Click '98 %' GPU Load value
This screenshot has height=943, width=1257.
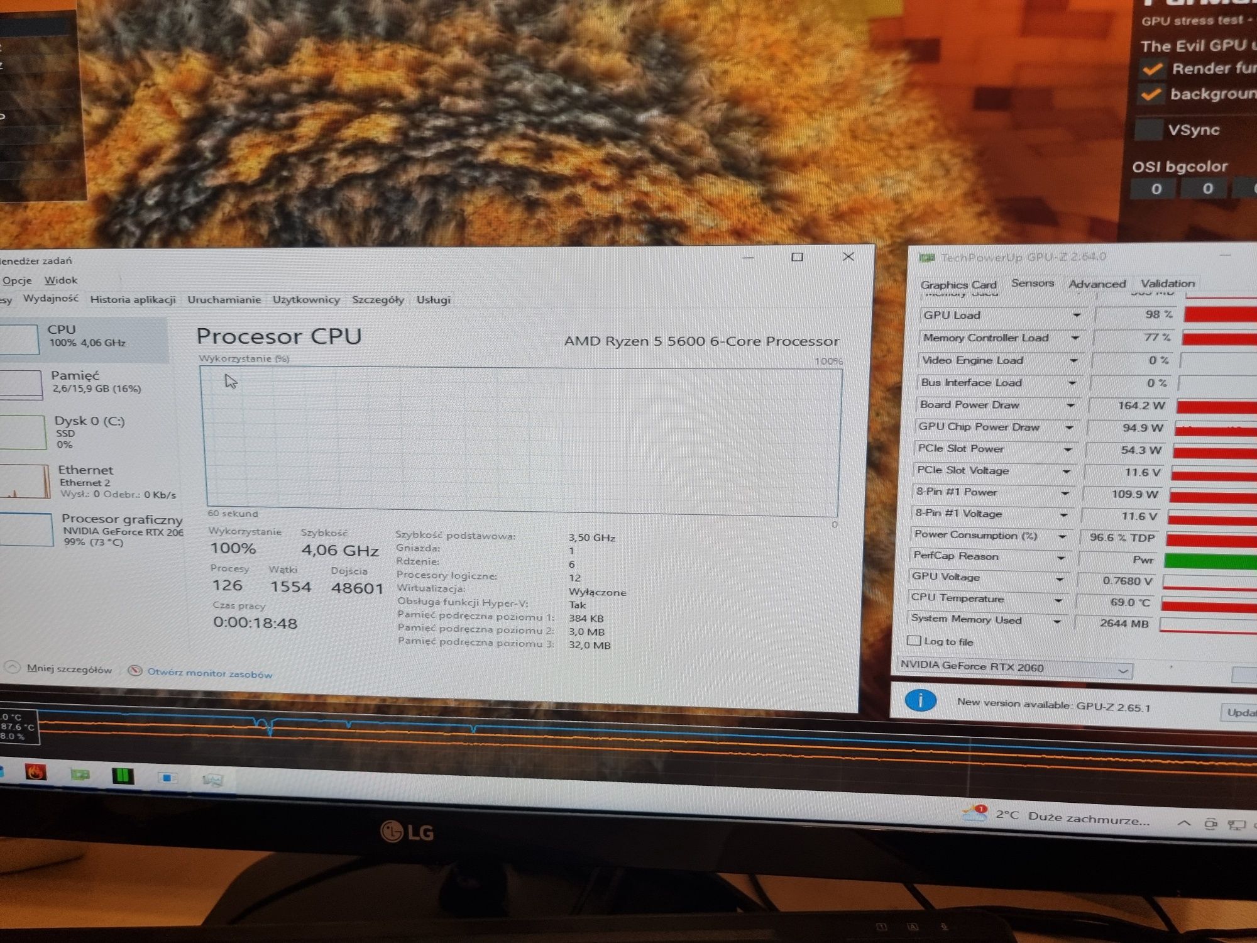pyautogui.click(x=1158, y=314)
